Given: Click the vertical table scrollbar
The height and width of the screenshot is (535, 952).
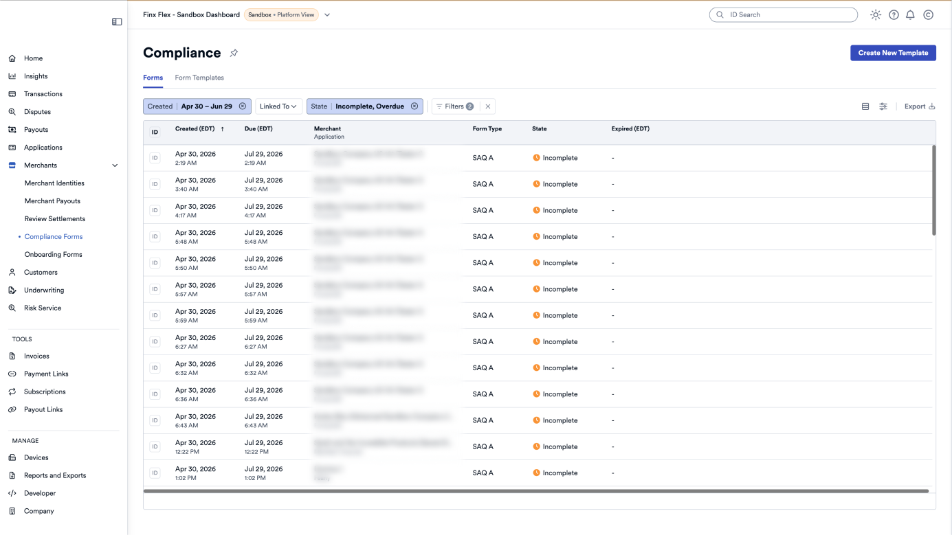Looking at the screenshot, I should [x=933, y=190].
